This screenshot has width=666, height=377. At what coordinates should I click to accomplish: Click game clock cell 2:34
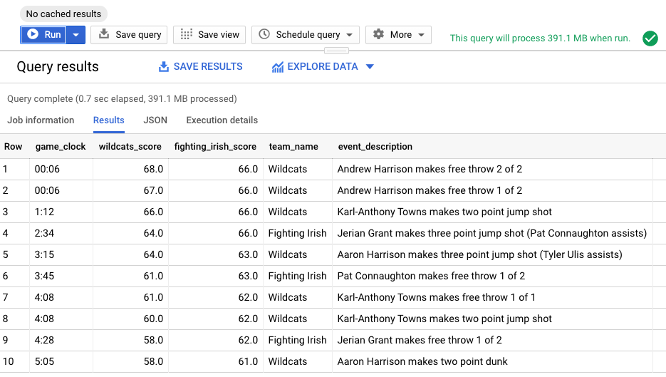point(44,233)
